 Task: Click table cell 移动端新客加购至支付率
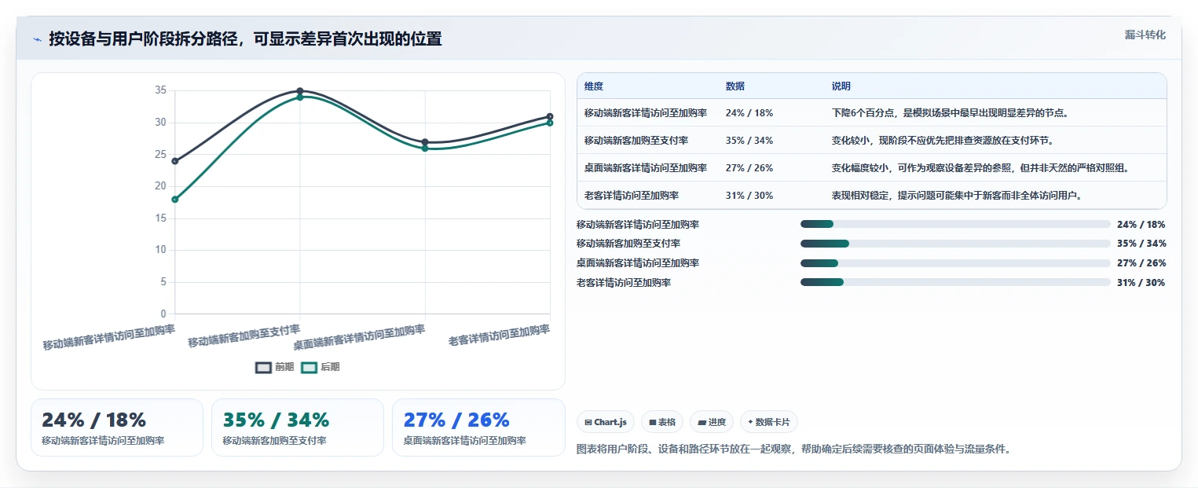pyautogui.click(x=636, y=141)
